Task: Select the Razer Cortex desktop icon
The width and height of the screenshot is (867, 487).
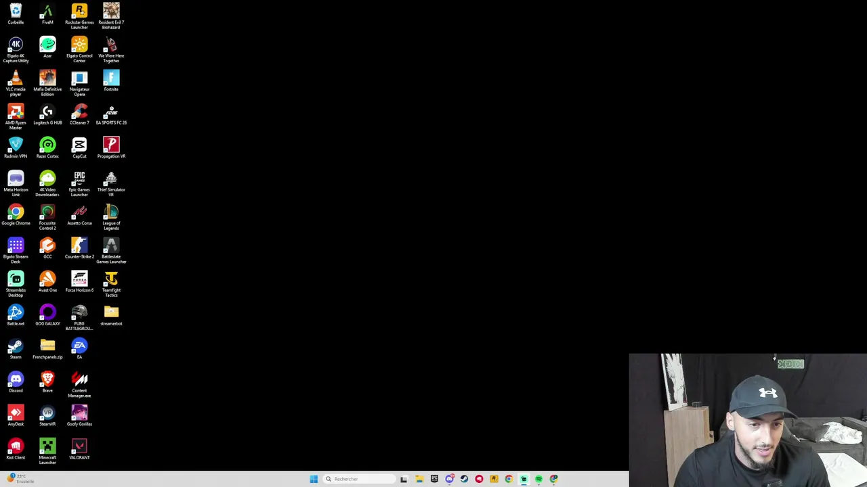Action: click(x=47, y=148)
